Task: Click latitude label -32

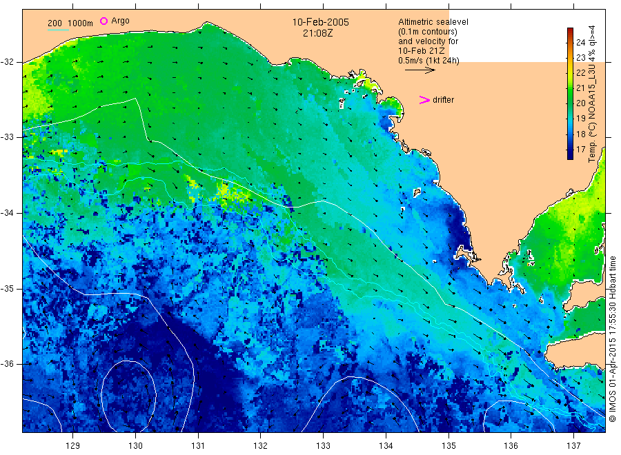Action: click(x=7, y=62)
